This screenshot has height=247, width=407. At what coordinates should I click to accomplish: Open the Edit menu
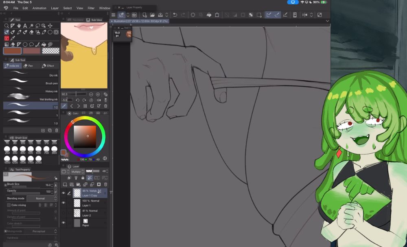[25, 8]
